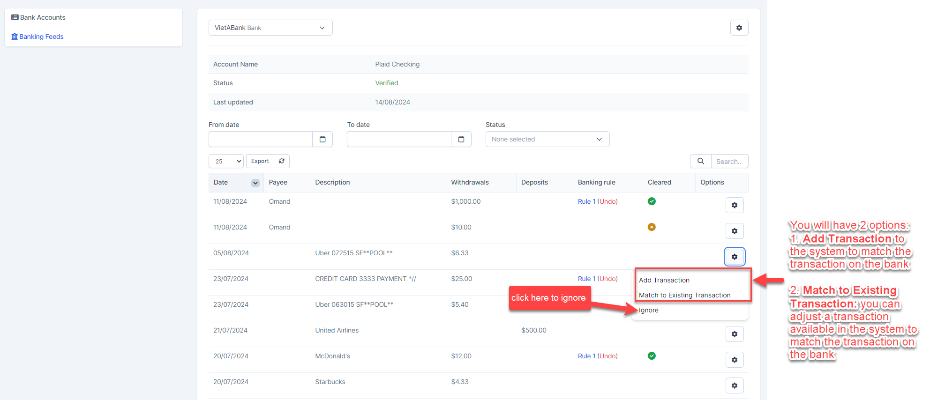Open options gear for McDonald's row
This screenshot has height=400, width=930.
[734, 360]
